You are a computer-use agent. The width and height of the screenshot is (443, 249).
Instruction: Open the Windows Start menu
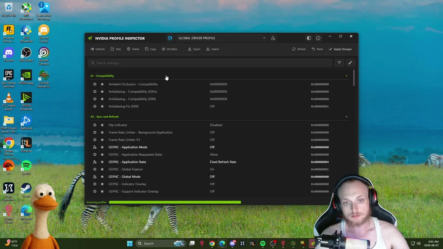[x=130, y=243]
